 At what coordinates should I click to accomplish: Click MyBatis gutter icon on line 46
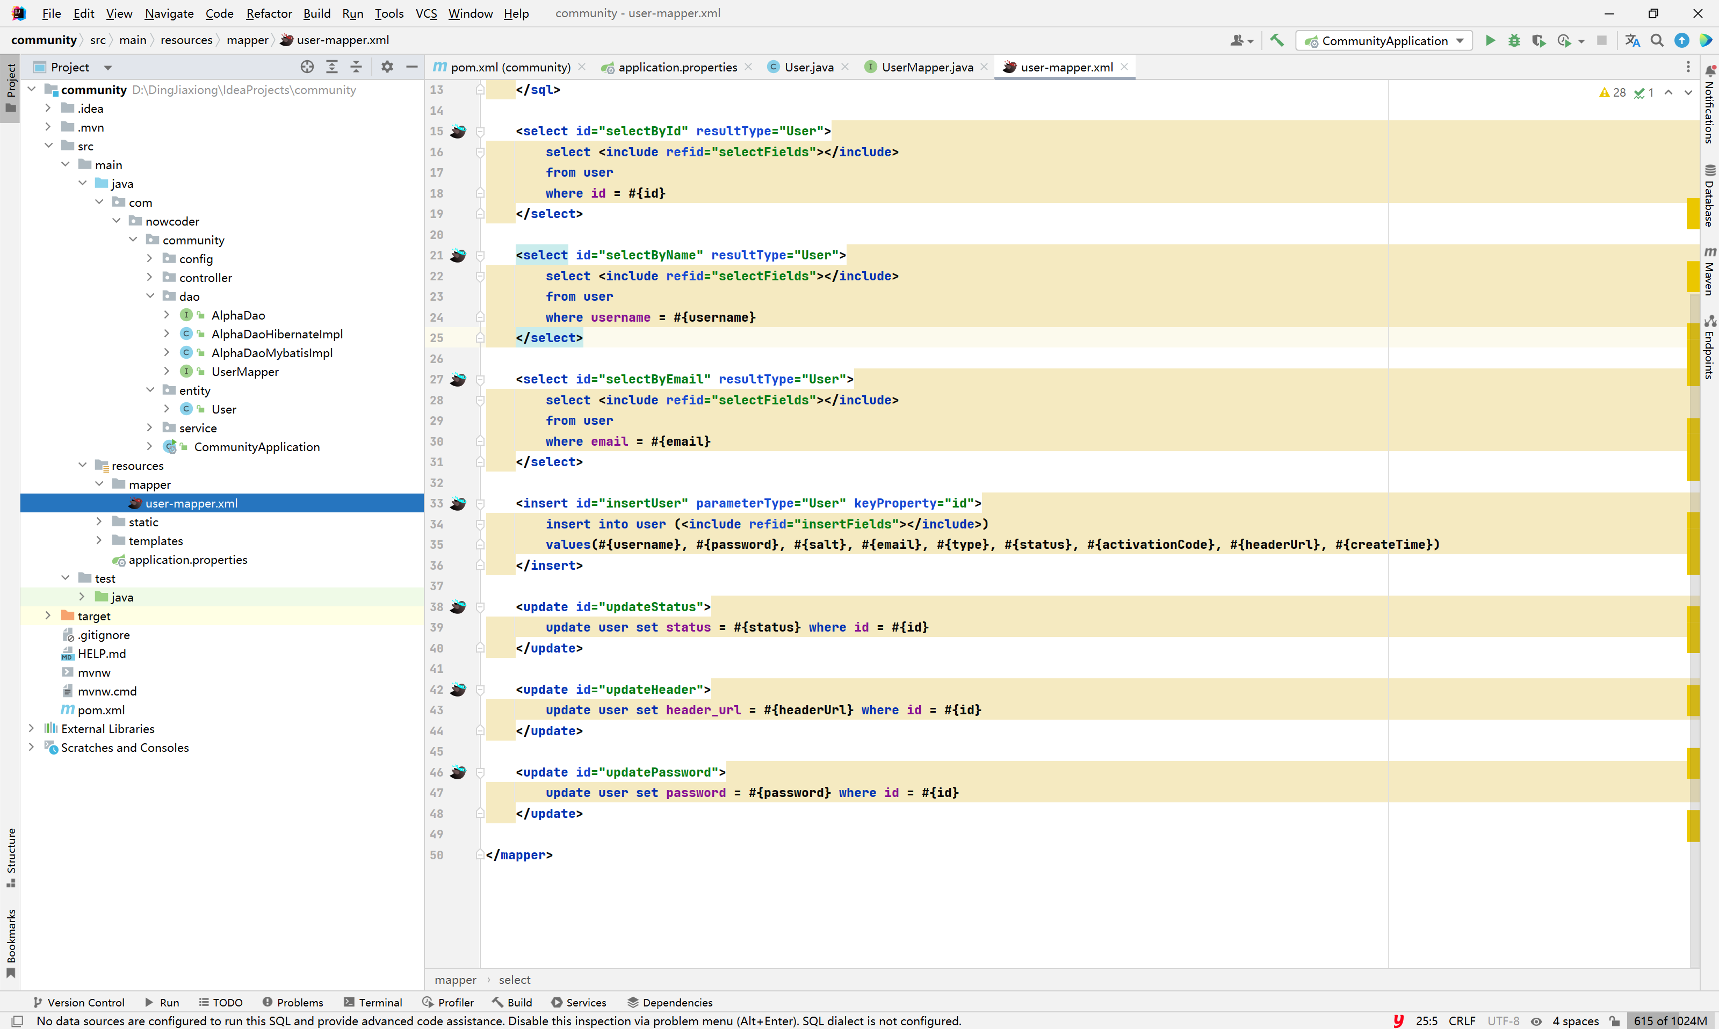[x=458, y=772]
